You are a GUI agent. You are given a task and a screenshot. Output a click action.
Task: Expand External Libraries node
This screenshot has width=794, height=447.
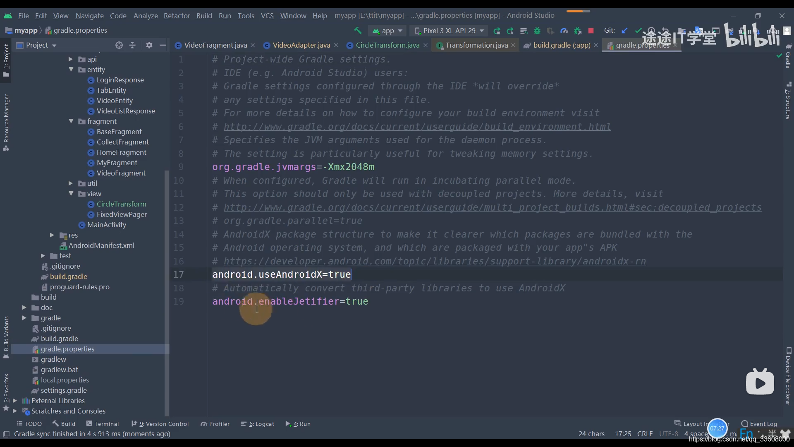15,401
